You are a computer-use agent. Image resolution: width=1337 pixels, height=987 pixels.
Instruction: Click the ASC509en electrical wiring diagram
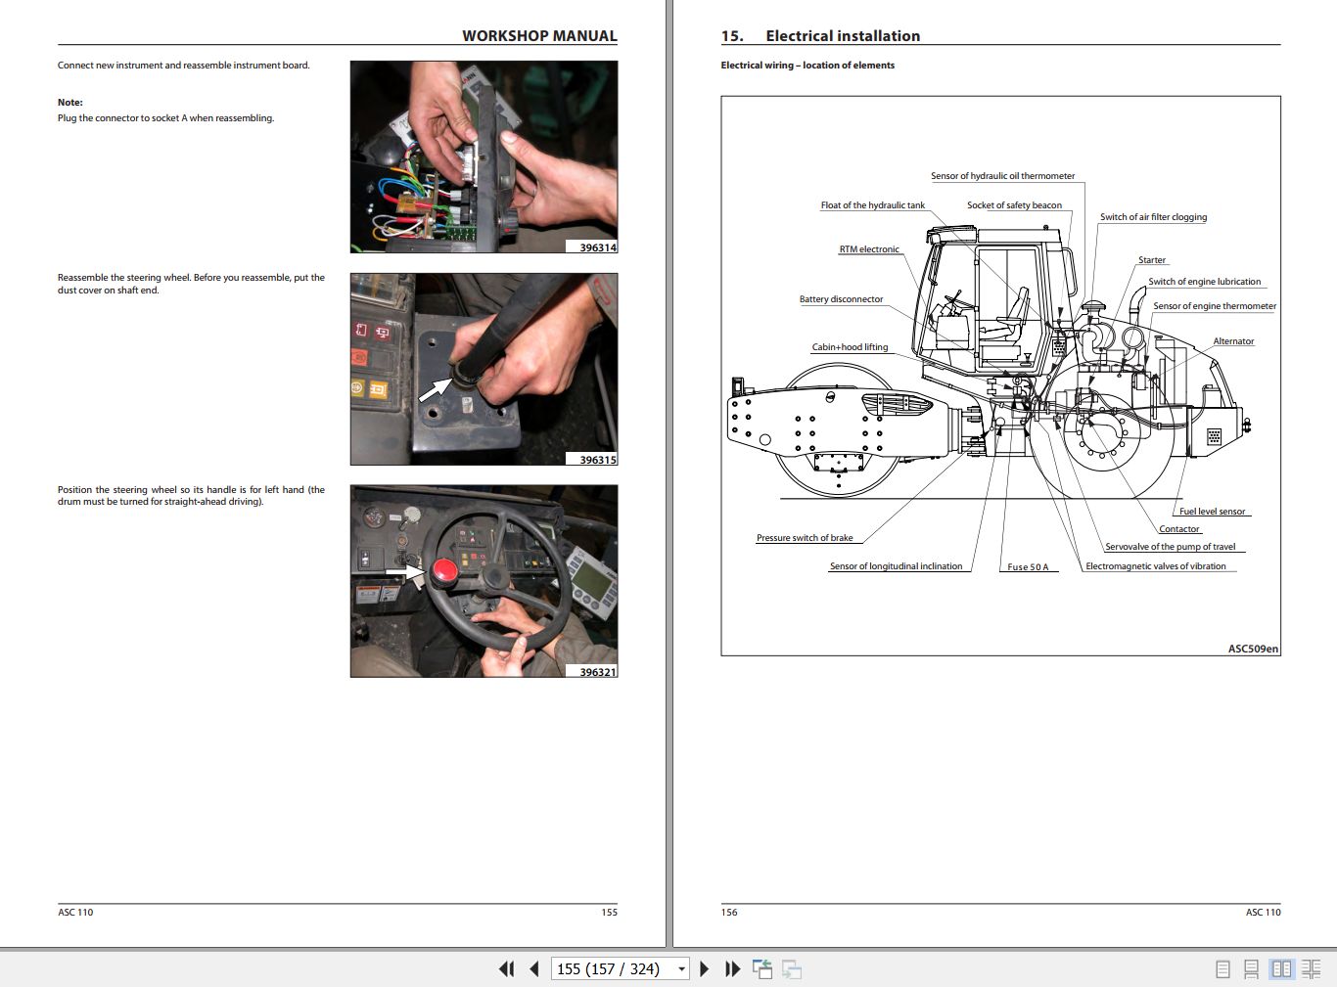pos(1000,377)
